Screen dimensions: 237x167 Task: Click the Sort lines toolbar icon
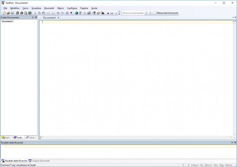coord(85,13)
